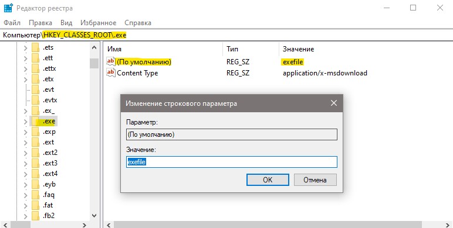Maximize the Registry Editor window

[413, 8]
